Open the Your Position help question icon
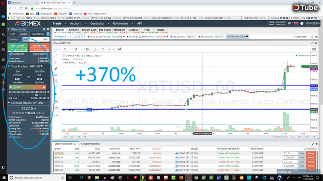The width and height of the screenshot is (323, 181). pos(41,66)
